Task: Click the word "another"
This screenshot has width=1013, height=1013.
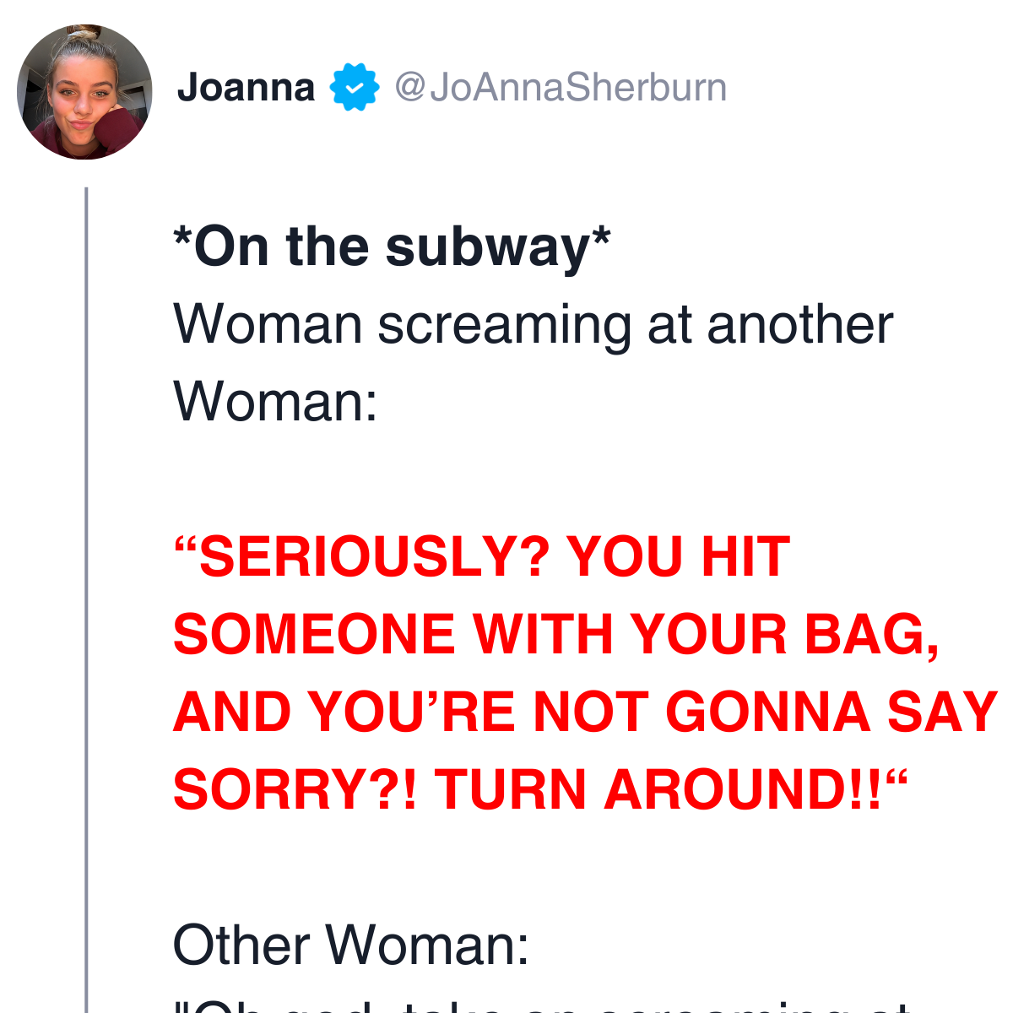Action: click(799, 325)
